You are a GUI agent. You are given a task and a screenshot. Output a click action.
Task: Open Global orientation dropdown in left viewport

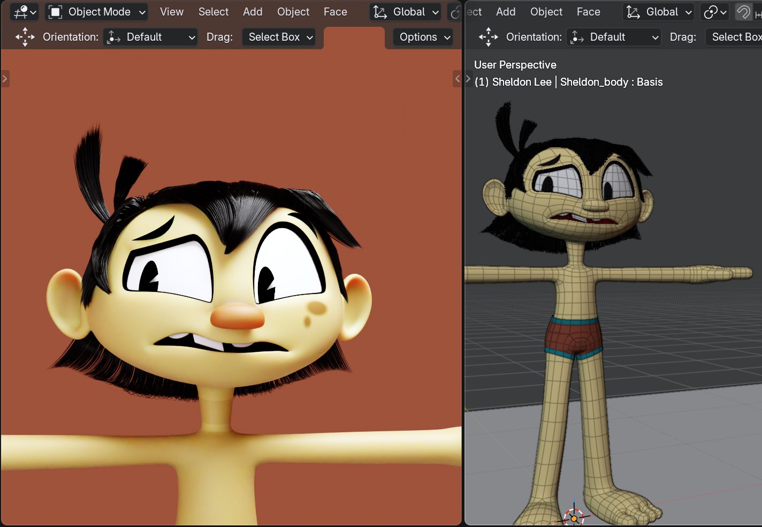tap(406, 12)
